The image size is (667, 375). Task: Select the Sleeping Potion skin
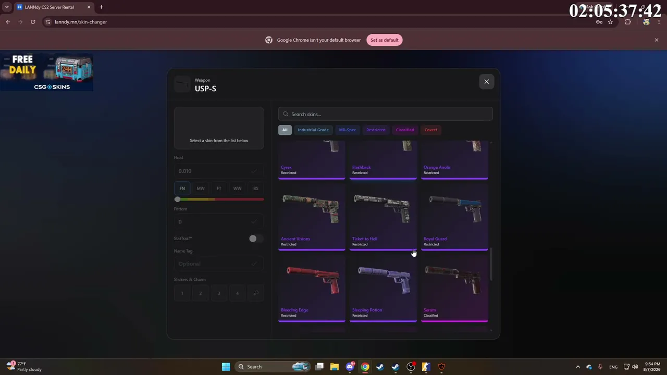(383, 289)
